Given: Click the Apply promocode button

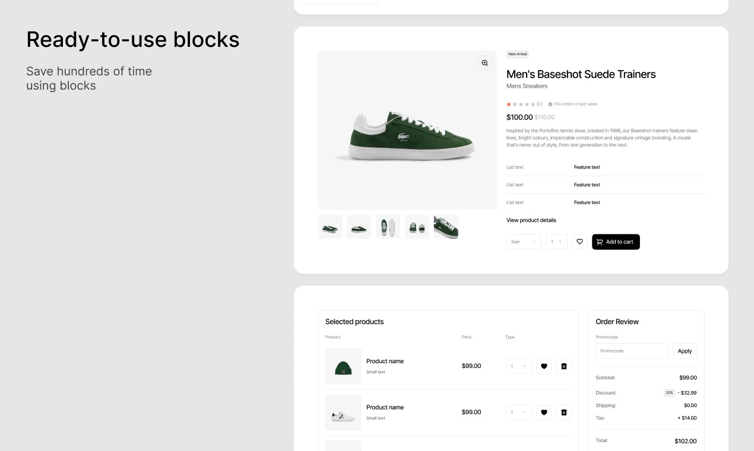Looking at the screenshot, I should (685, 351).
